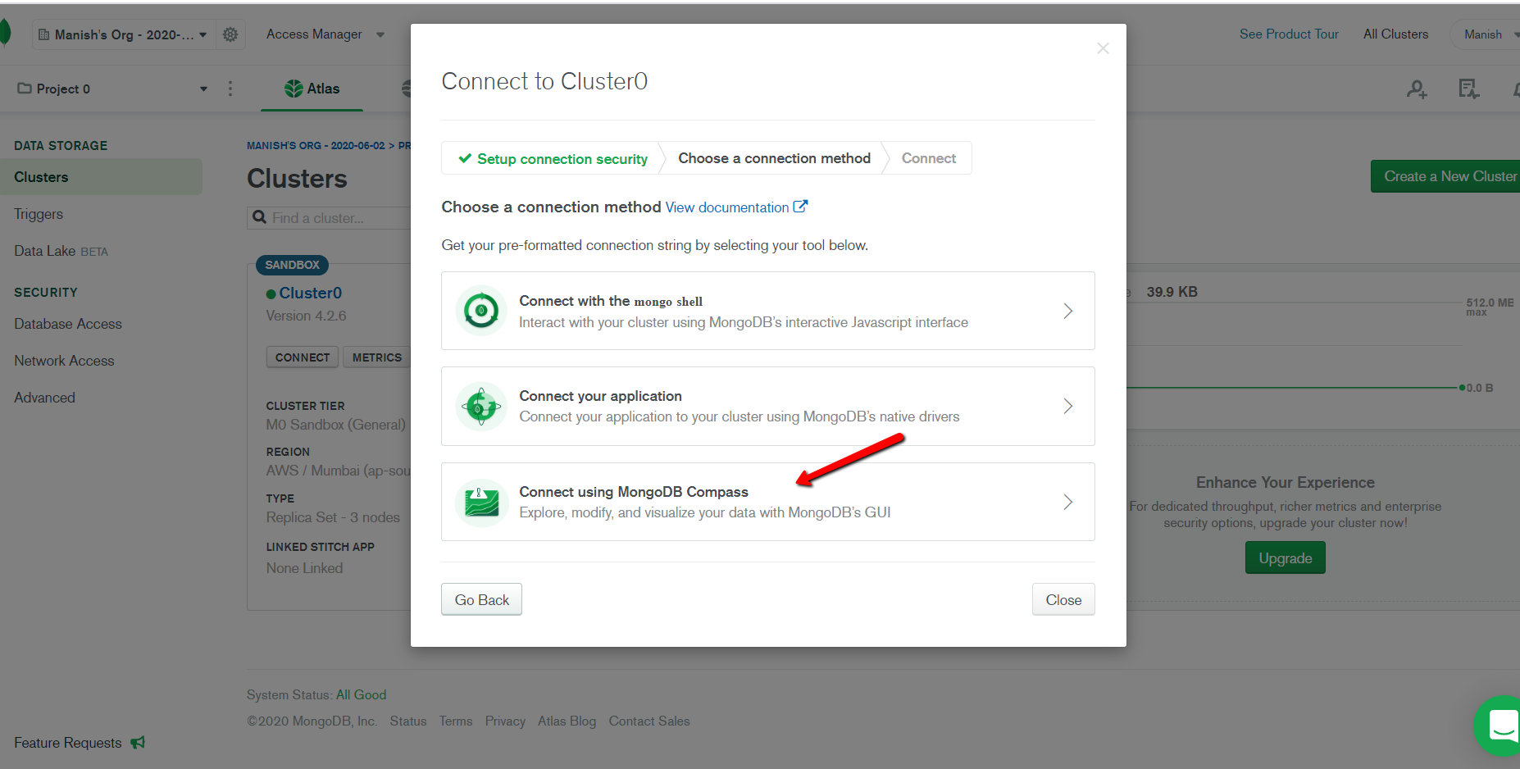
Task: Click the green Upgrade button
Action: click(x=1285, y=558)
